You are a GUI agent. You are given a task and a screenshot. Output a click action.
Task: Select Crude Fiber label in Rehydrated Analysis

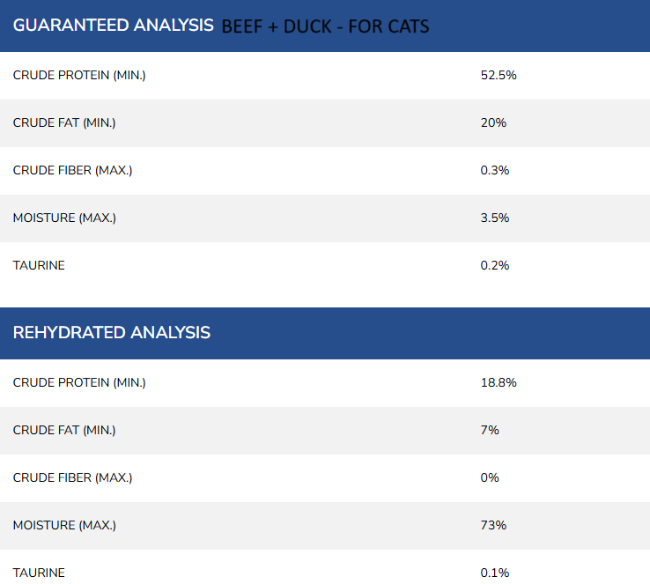(x=72, y=478)
